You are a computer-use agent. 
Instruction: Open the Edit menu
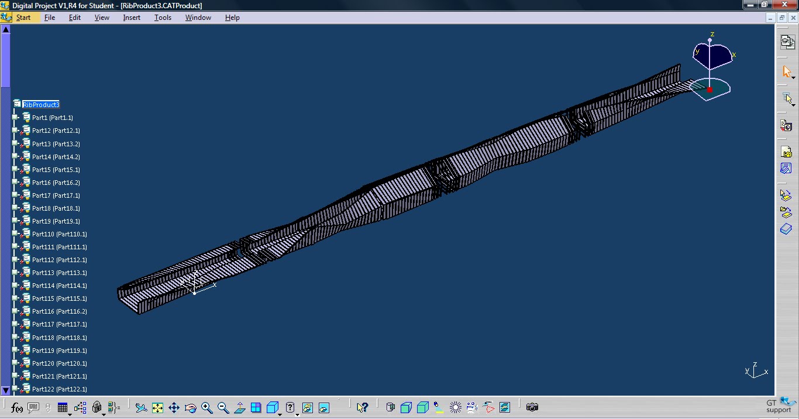[x=75, y=18]
